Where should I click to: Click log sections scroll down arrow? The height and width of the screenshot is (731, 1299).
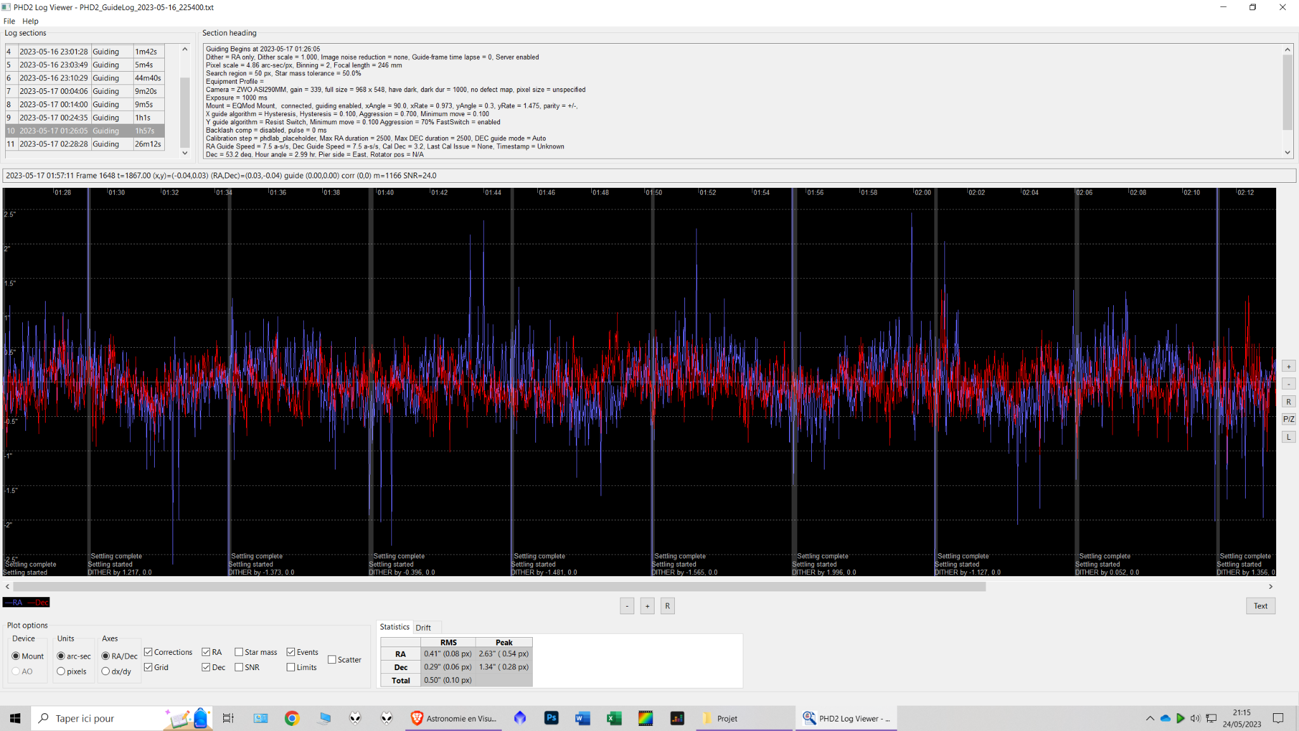click(x=185, y=152)
